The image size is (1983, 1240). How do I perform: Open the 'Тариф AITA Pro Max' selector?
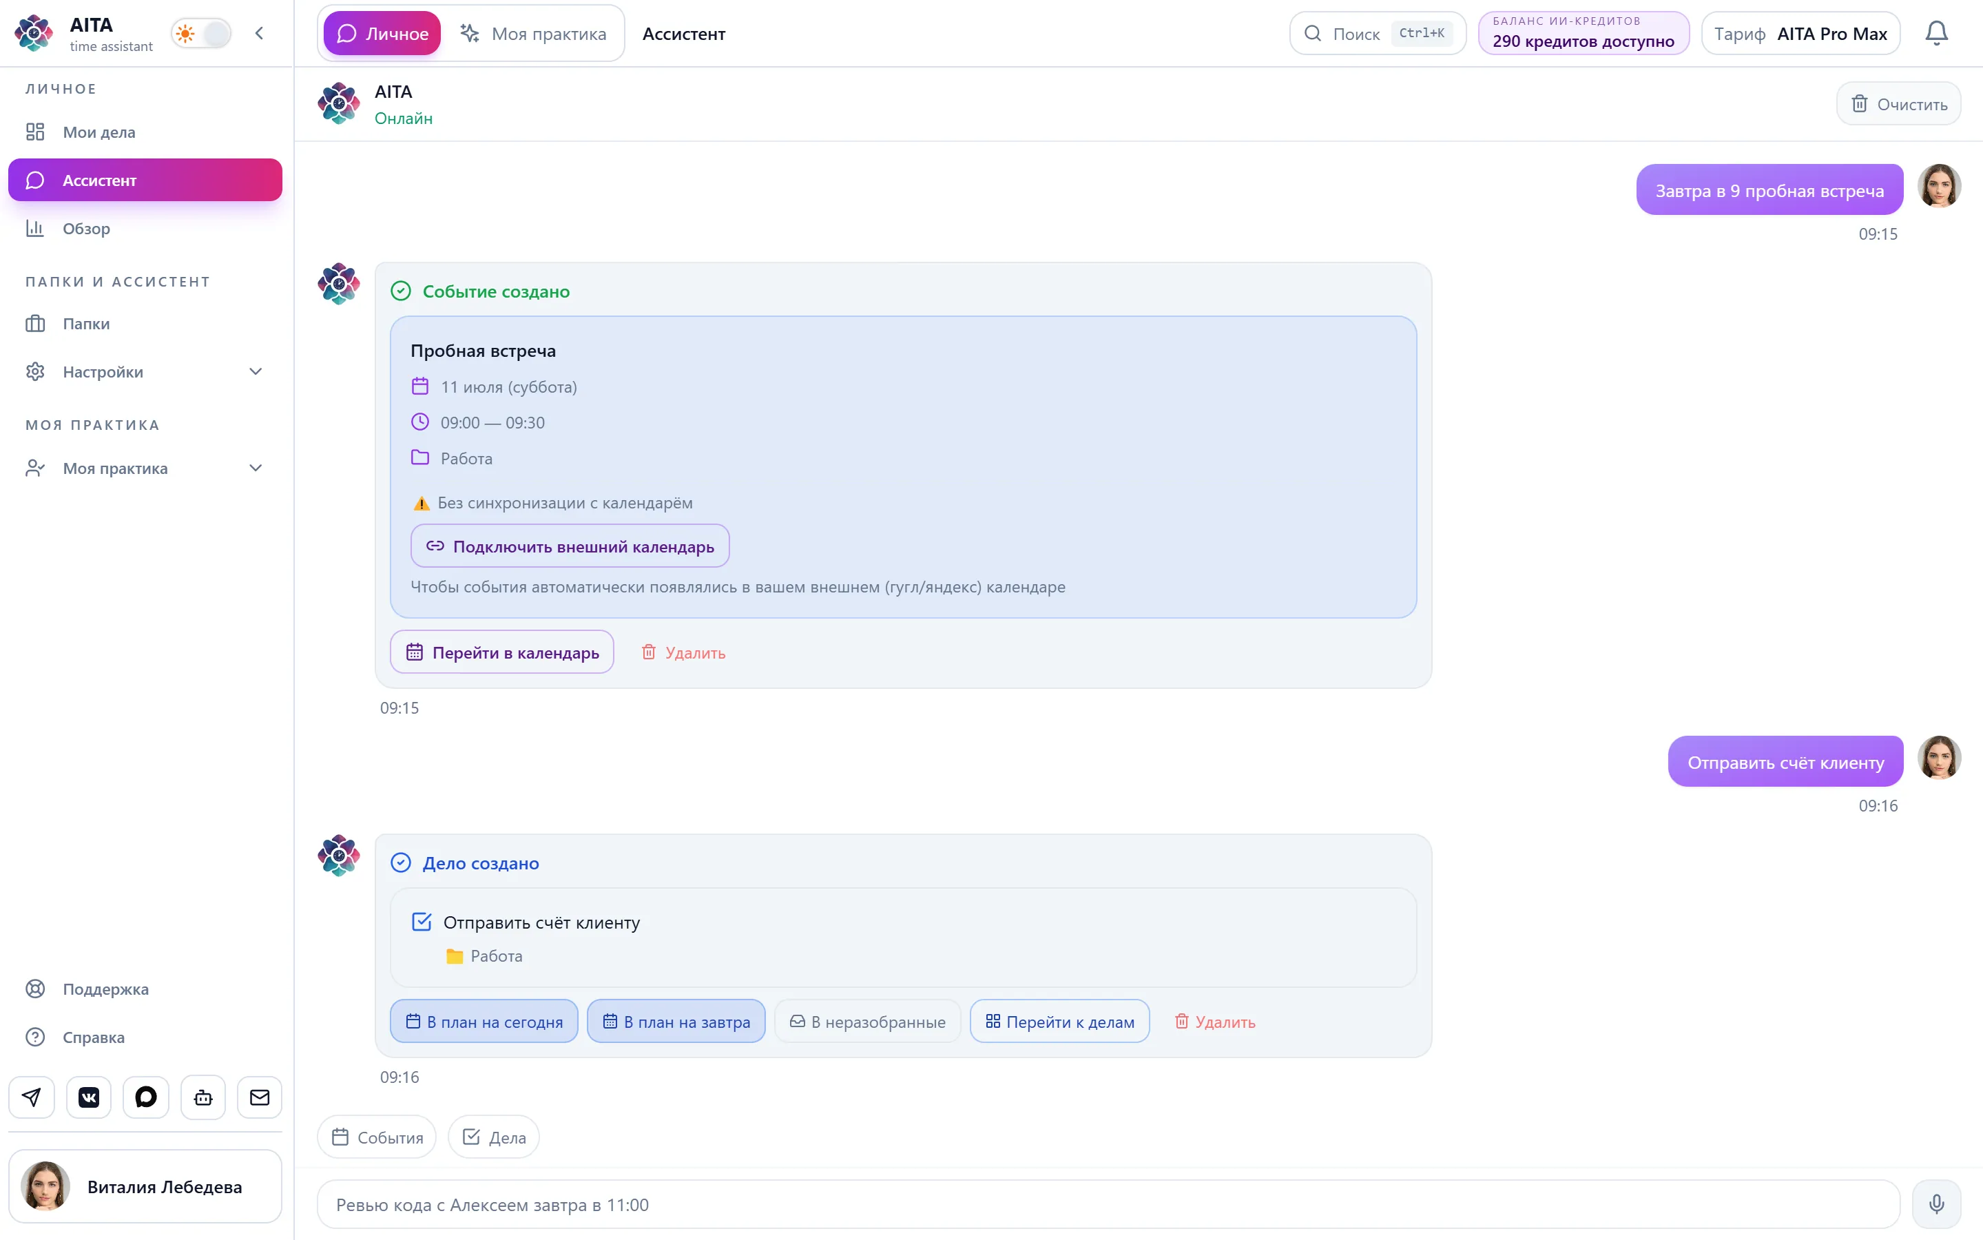1800,34
